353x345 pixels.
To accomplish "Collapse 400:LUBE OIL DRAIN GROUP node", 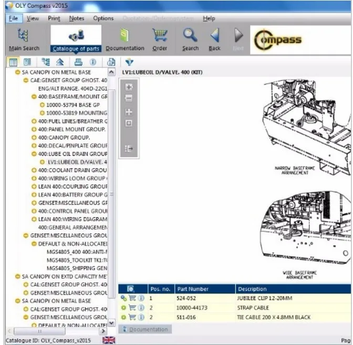I will [x=34, y=154].
